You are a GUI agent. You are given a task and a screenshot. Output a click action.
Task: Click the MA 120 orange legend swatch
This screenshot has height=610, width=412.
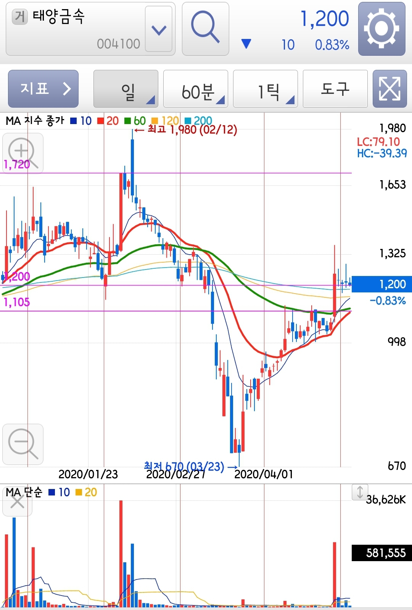pyautogui.click(x=154, y=121)
